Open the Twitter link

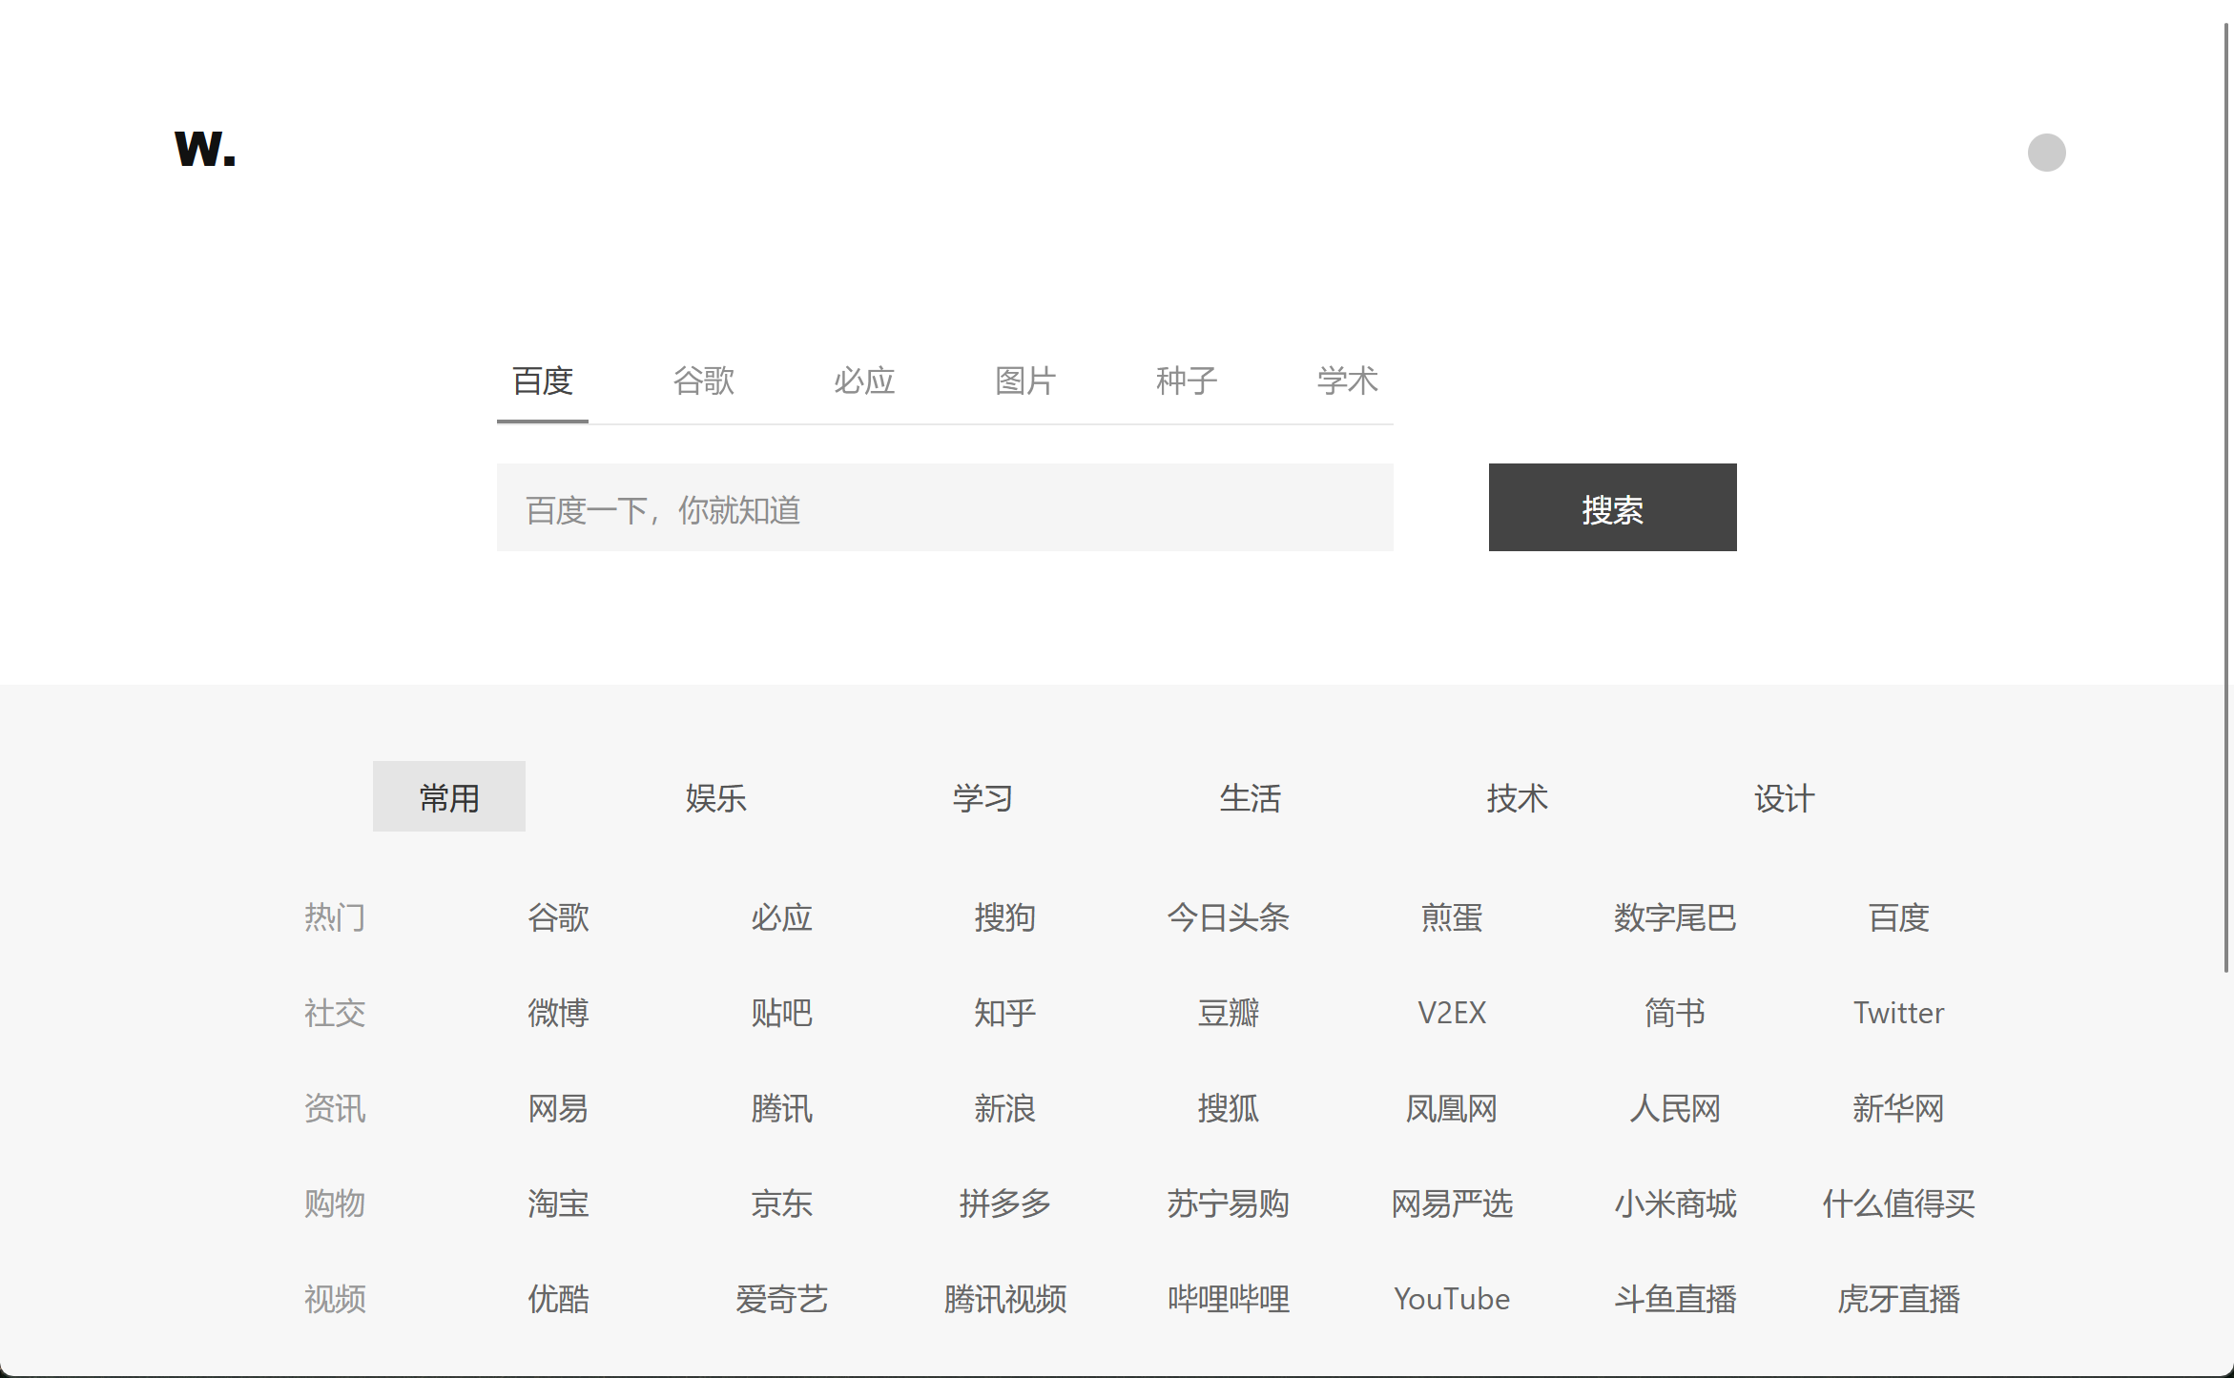(1898, 1013)
